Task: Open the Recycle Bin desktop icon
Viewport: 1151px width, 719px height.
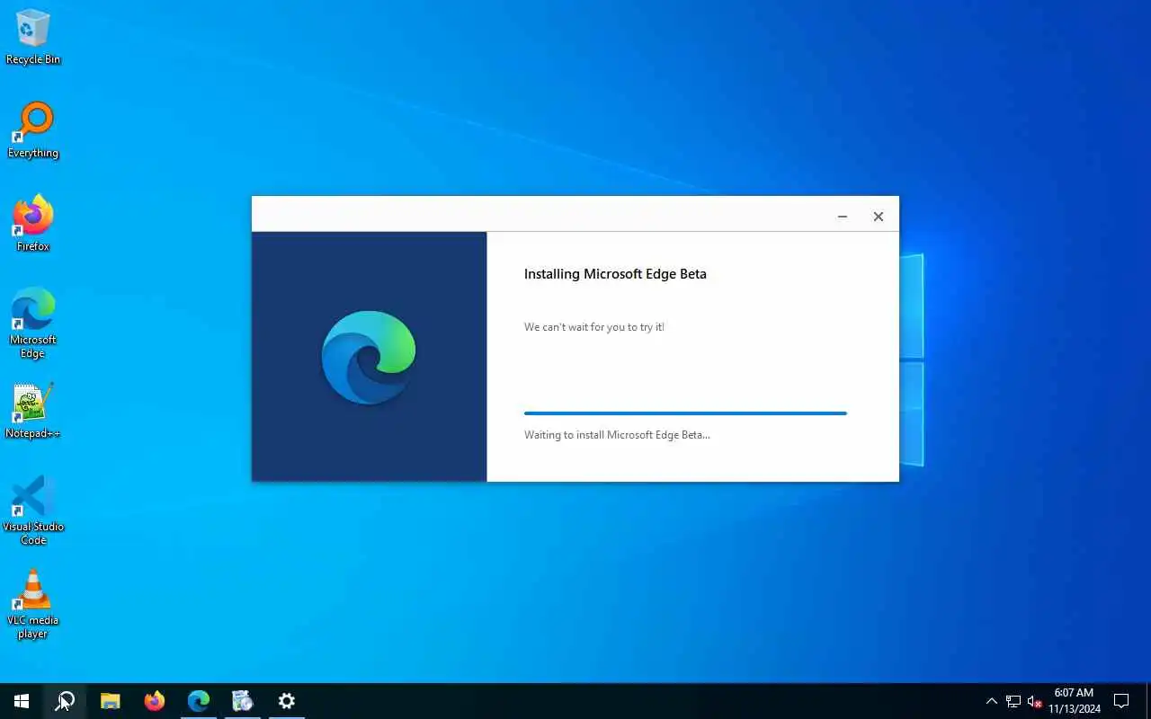Action: pos(33,38)
